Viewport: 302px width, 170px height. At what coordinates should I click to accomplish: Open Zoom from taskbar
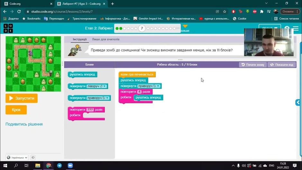70,166
